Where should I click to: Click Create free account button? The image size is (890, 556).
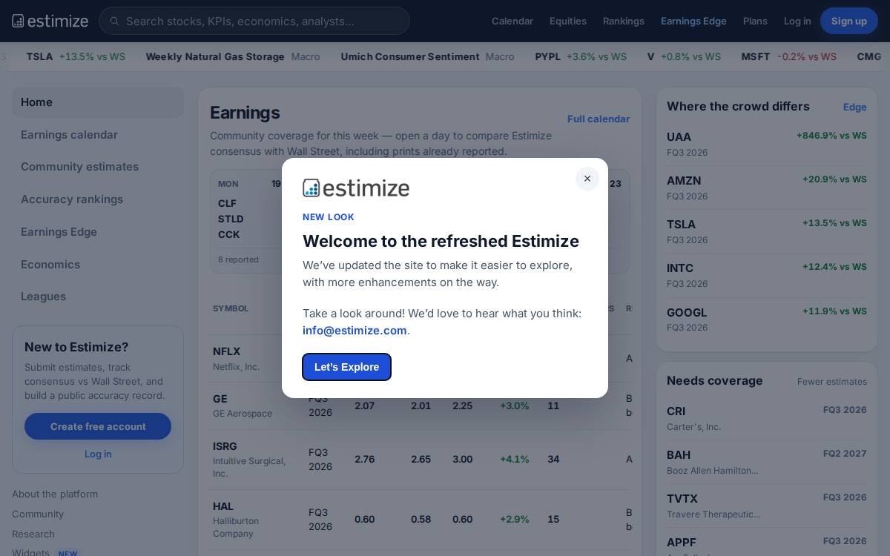click(98, 426)
